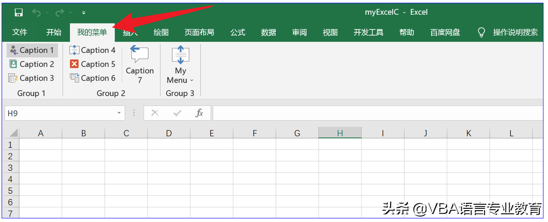The height and width of the screenshot is (222, 548).
Task: Select column J header
Action: pos(426,133)
